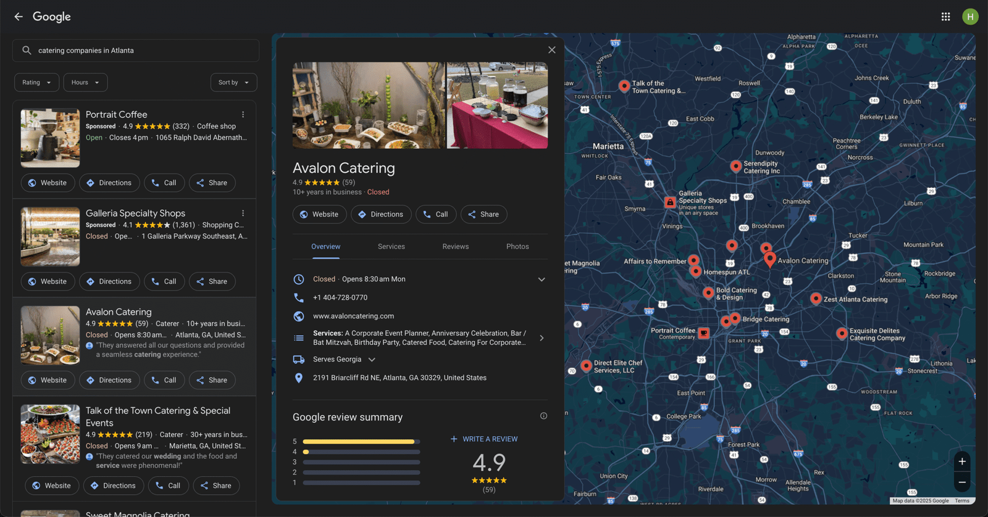Click Website button in Avalon Catering list card
The width and height of the screenshot is (988, 517).
(x=48, y=381)
